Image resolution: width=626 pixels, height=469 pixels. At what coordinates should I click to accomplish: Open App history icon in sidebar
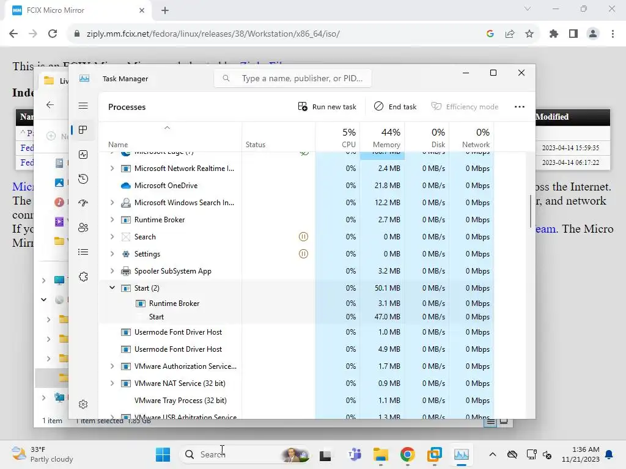83,179
